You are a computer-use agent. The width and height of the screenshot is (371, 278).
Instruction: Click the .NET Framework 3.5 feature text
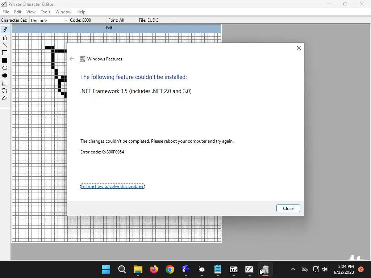tap(136, 91)
